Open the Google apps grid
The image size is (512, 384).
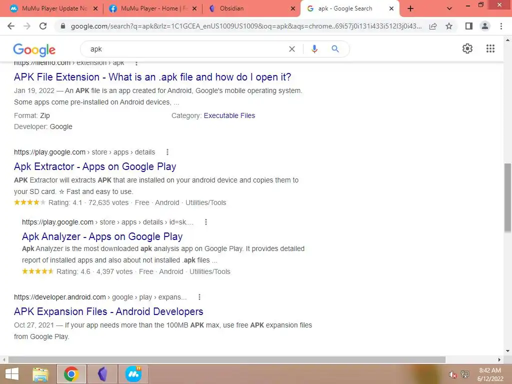click(490, 48)
